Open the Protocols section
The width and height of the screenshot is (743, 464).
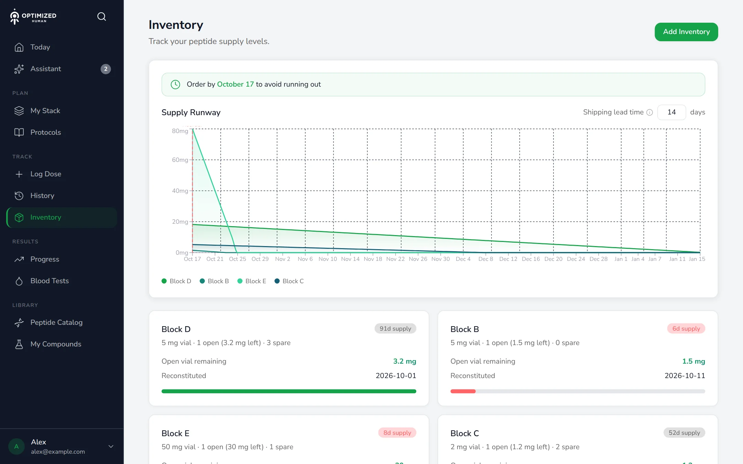point(62,132)
